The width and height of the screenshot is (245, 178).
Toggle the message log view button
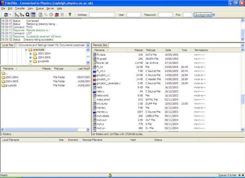pos(33,15)
